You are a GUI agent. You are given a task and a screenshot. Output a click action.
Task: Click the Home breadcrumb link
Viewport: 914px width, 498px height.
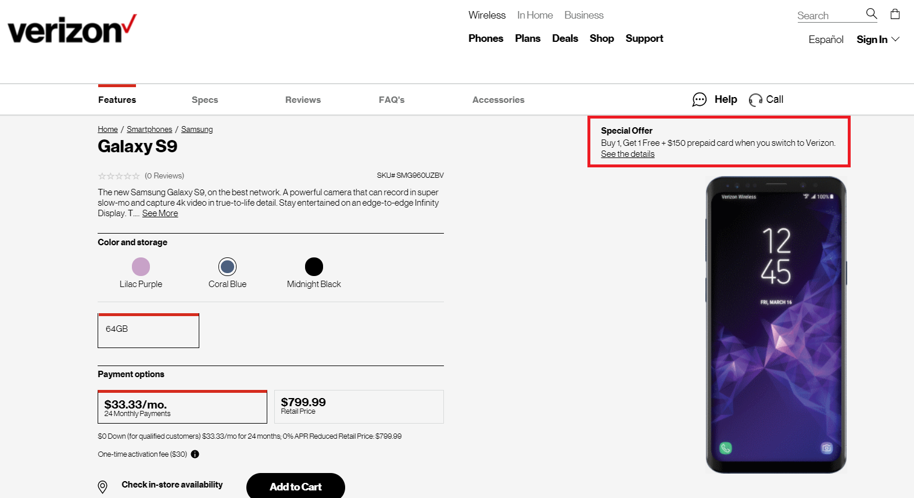107,129
